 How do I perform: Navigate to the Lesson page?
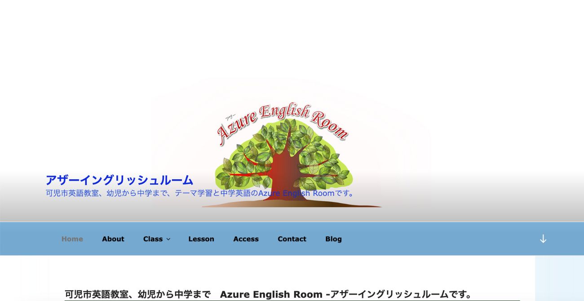(201, 239)
